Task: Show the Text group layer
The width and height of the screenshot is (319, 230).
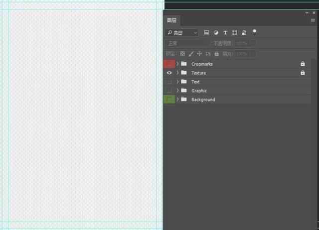Action: (169, 82)
